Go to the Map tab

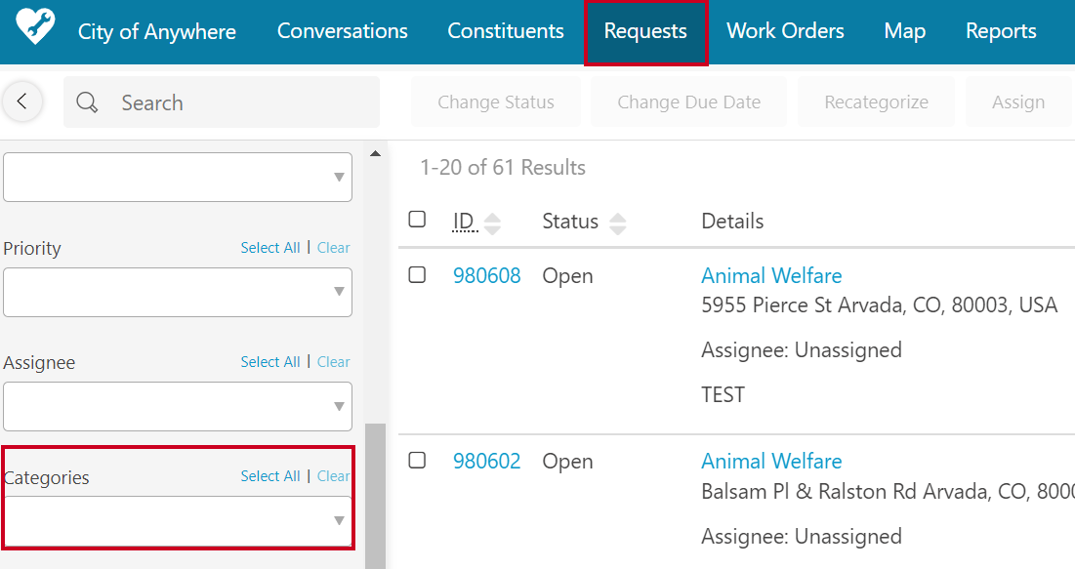[x=904, y=31]
